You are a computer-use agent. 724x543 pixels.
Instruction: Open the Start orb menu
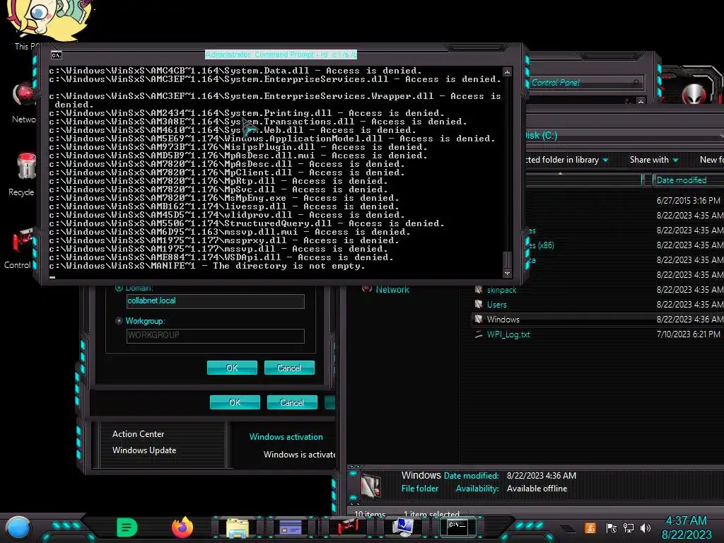(18, 527)
